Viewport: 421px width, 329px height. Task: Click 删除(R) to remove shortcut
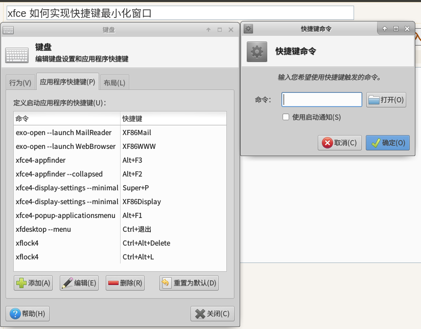tap(125, 283)
